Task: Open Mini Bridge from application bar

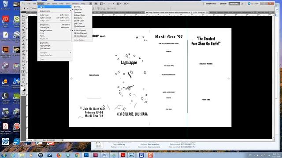Action: (96, 4)
